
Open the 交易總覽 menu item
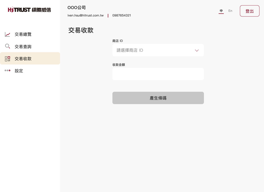(23, 34)
